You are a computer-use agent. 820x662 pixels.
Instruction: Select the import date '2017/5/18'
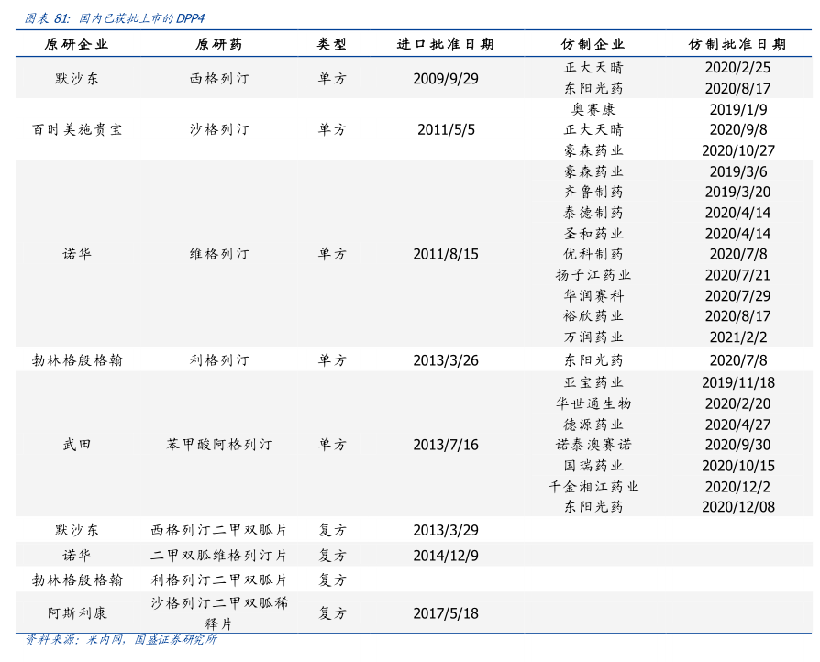pos(446,613)
